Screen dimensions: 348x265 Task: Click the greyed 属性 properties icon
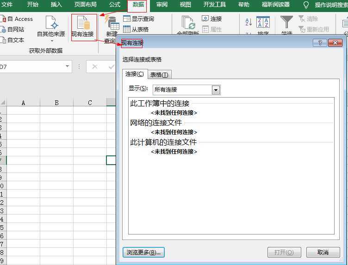click(205, 29)
